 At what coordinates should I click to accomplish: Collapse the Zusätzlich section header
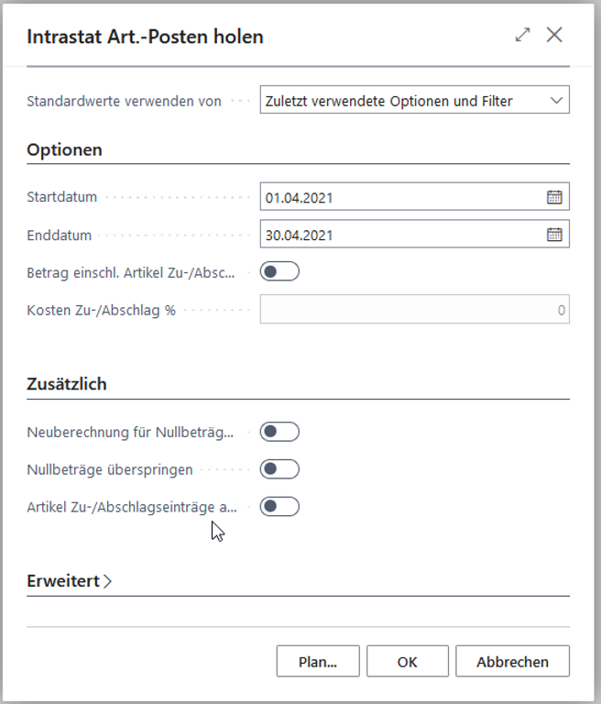tap(67, 384)
